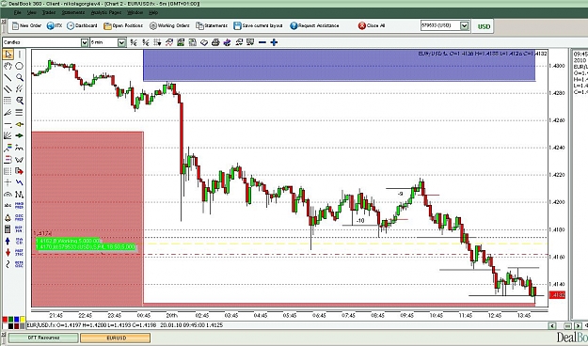588x346 pixels.
Task: Place a red down arrow marker
Action: [8, 252]
